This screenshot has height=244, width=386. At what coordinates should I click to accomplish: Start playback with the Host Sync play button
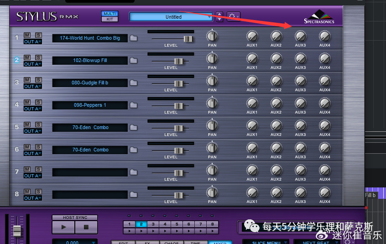[x=63, y=227]
